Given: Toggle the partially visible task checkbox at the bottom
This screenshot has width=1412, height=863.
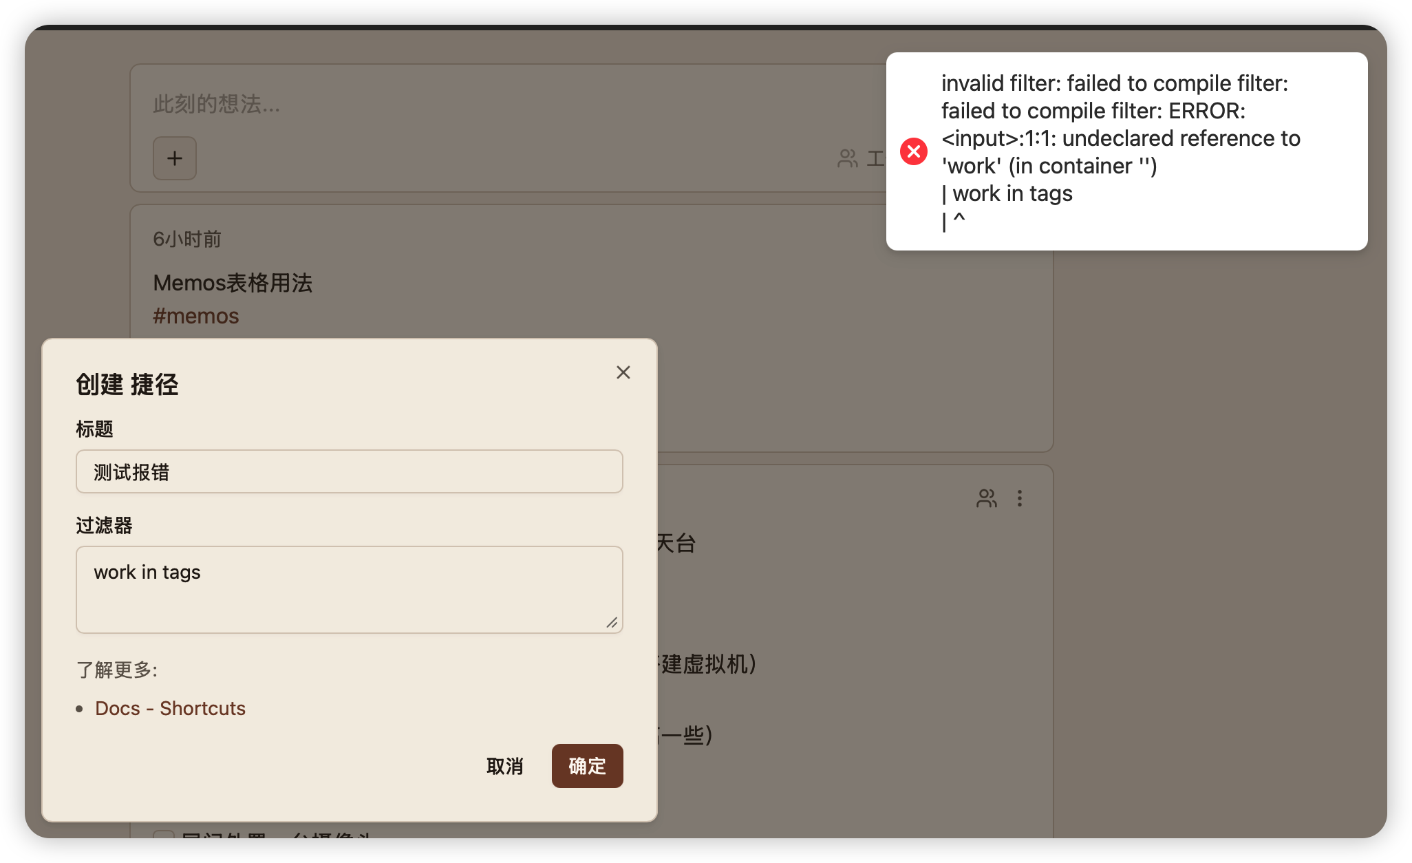Looking at the screenshot, I should [x=164, y=835].
